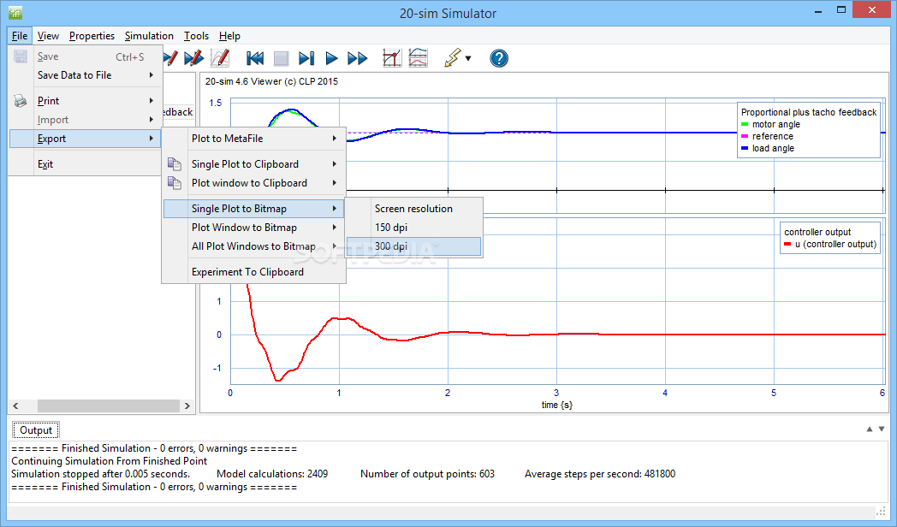Image resolution: width=897 pixels, height=527 pixels.
Task: Click the horizontal scrollbar thumb in side panel
Action: [108, 406]
